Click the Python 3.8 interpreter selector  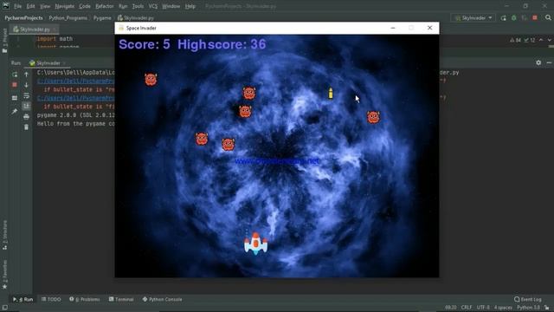tap(528, 308)
